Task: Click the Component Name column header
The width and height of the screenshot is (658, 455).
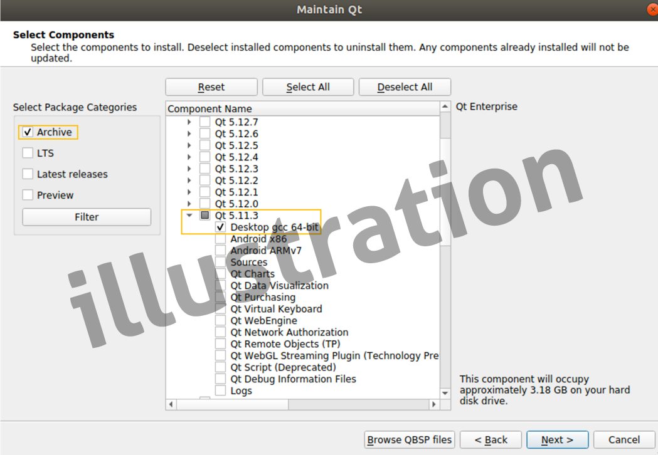Action: click(x=302, y=108)
